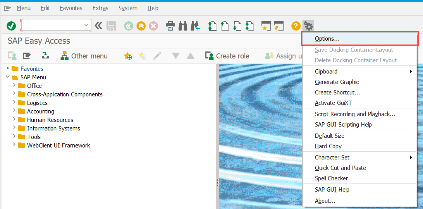Expand the Human Resources folder
The width and height of the screenshot is (423, 209).
click(14, 120)
